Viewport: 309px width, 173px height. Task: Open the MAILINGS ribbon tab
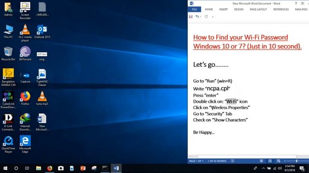point(301,10)
